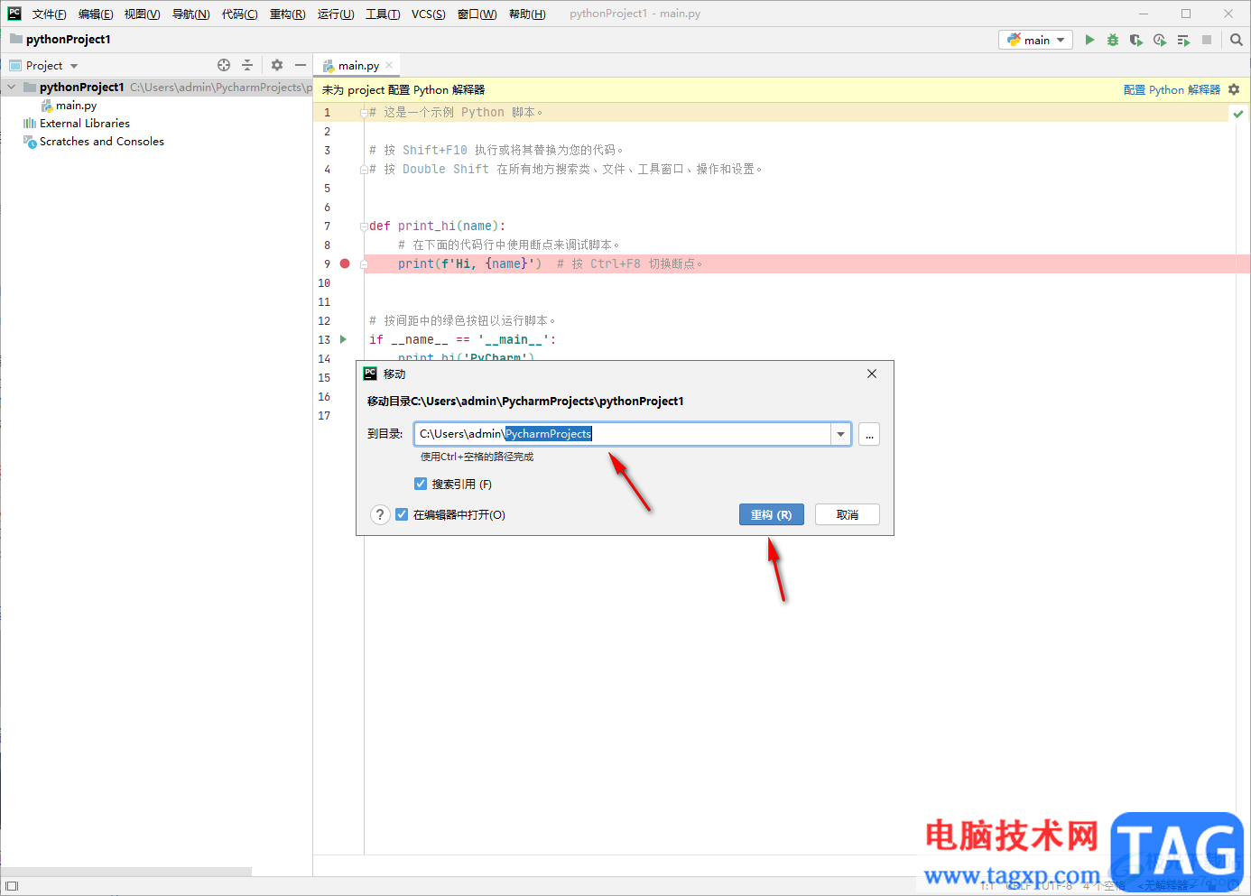Collapse all in Project panel
Image resolution: width=1251 pixels, height=896 pixels.
(247, 65)
